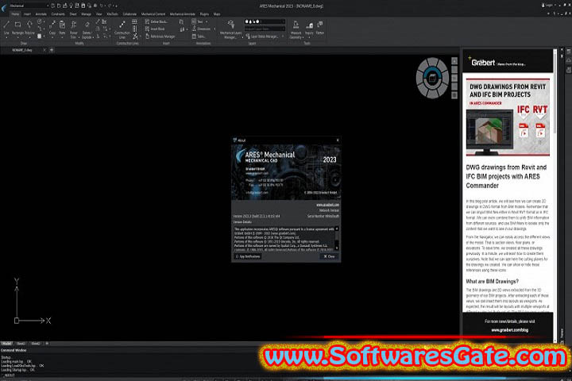This screenshot has width=572, height=381.
Task: Click the Measure Geometry tool
Action: (x=296, y=29)
